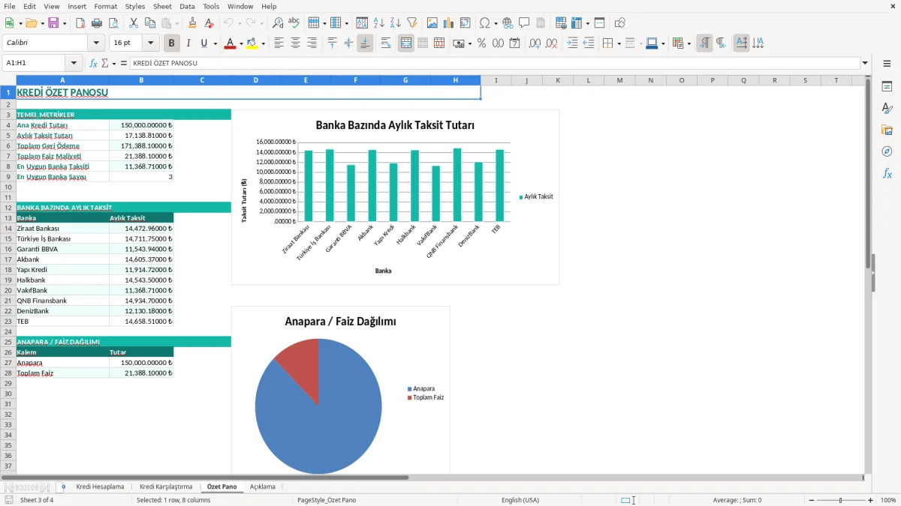The height and width of the screenshot is (506, 901).
Task: Toggle Align Right
Action: [x=312, y=43]
